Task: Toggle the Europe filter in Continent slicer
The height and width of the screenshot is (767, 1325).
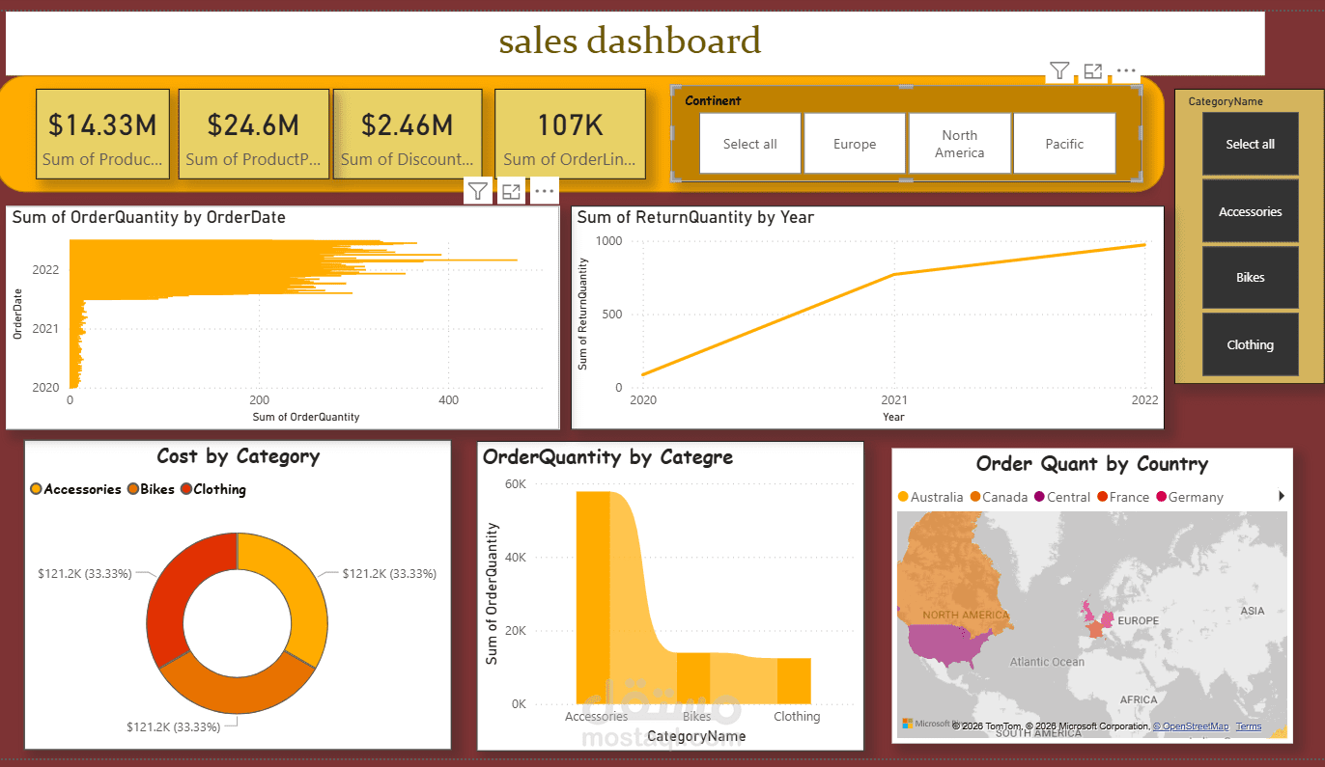Action: [855, 143]
